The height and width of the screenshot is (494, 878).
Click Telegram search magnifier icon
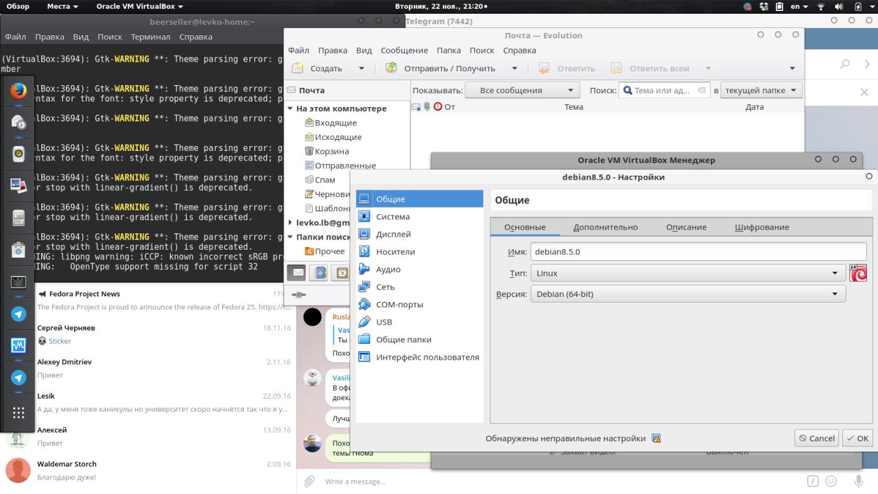(x=845, y=64)
